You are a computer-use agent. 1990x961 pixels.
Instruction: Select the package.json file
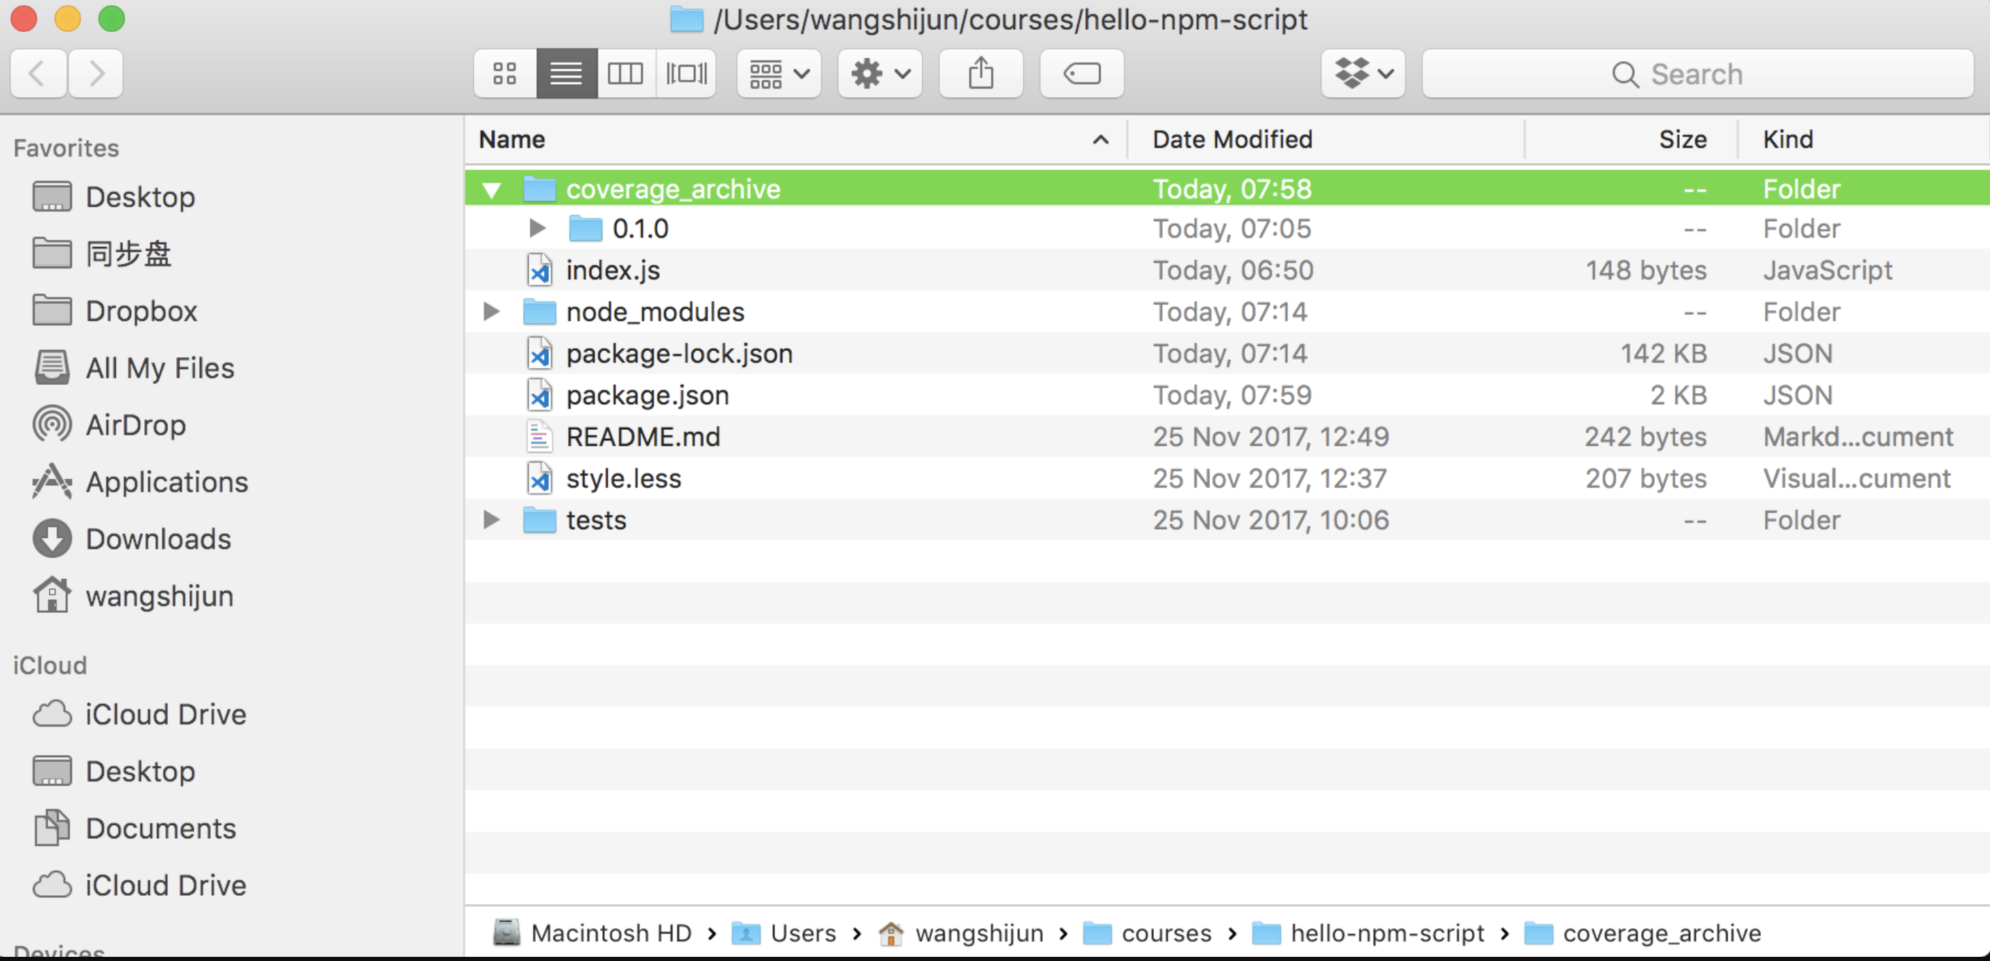(x=647, y=395)
